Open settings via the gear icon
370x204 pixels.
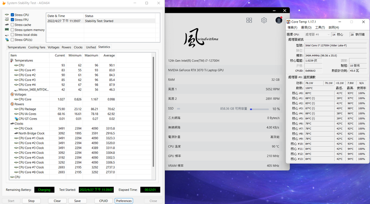coord(264,21)
